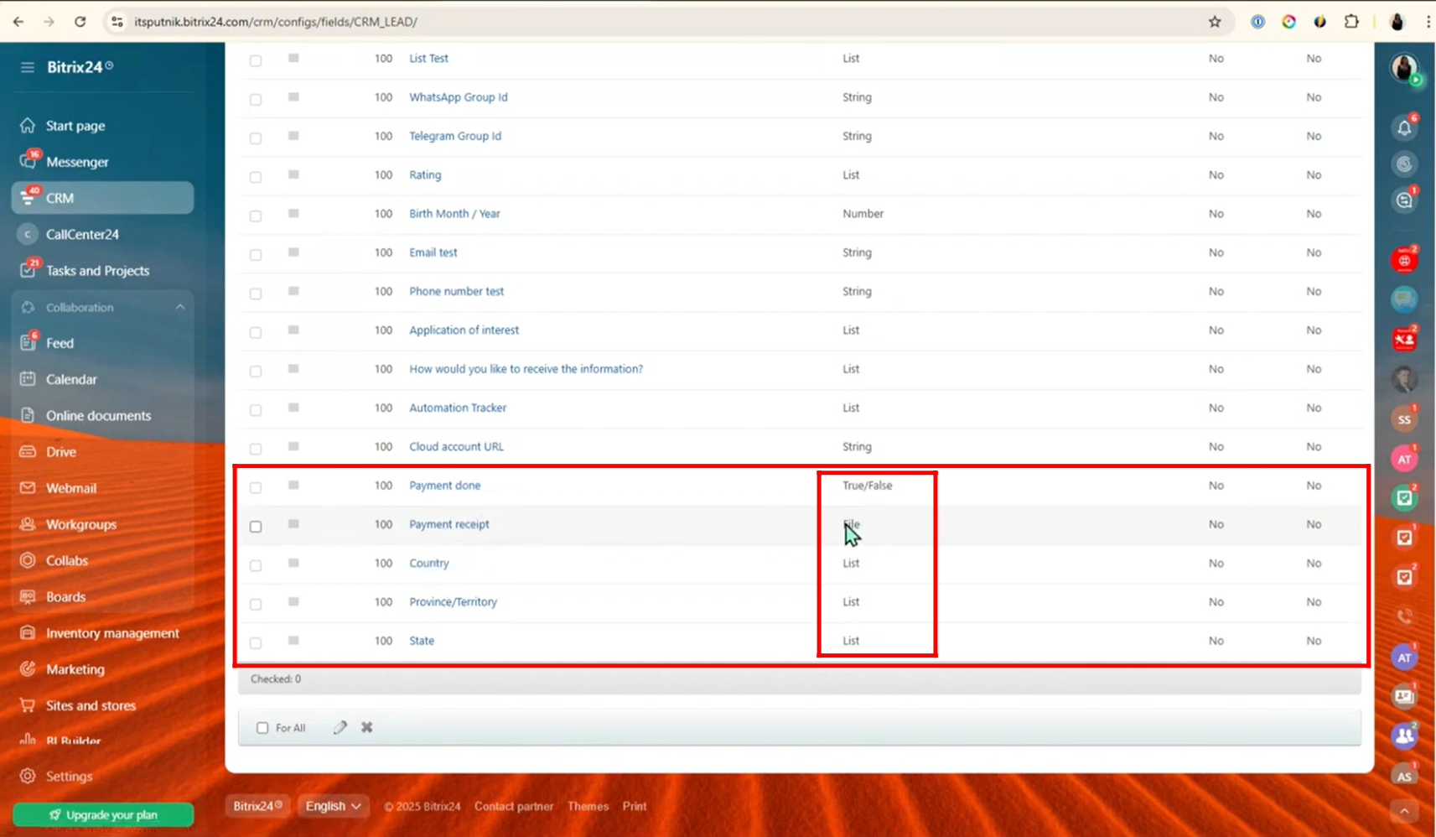
Task: Open the Webmail envelope icon
Action: click(x=28, y=487)
